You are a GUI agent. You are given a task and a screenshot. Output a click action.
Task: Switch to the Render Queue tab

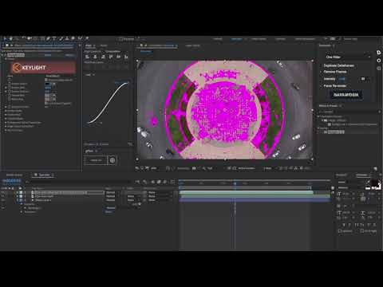coord(14,175)
